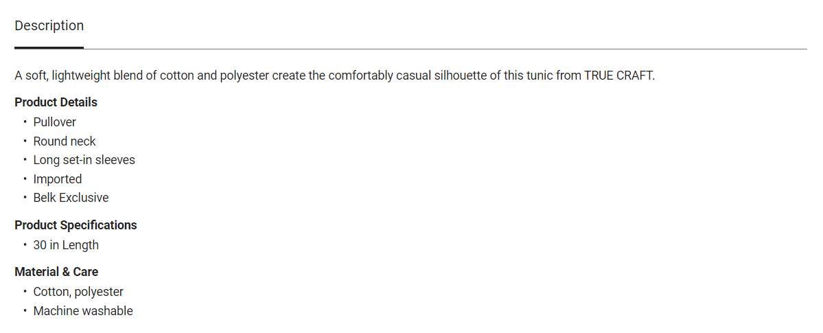This screenshot has height=333, width=823.
Task: Click the Imported list entry
Action: pyautogui.click(x=57, y=179)
